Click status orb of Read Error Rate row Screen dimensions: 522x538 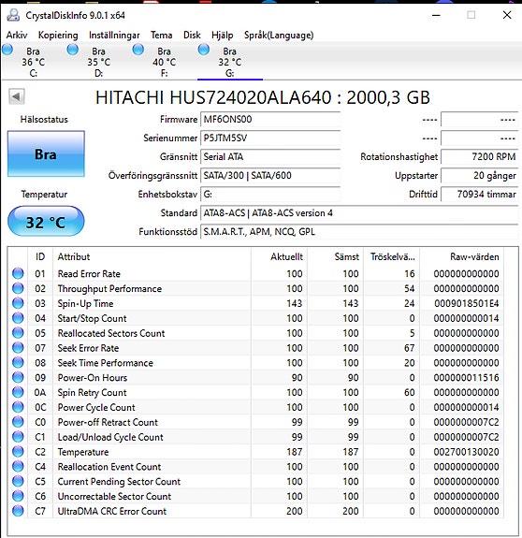point(18,273)
